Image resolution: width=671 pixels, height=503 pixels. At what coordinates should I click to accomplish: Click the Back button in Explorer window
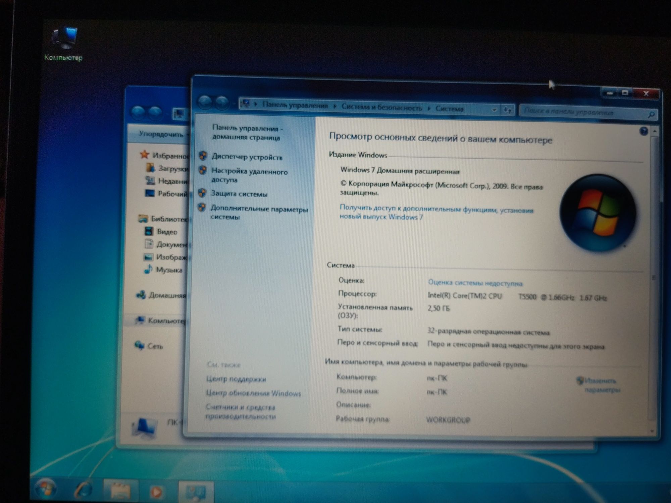(138, 113)
